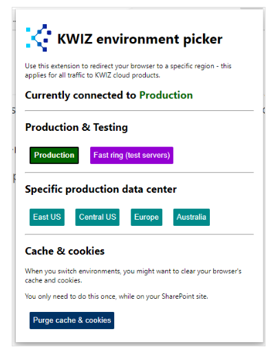The height and width of the screenshot is (356, 280).
Task: Click the Cache & cookies heading
Action: pos(65,251)
